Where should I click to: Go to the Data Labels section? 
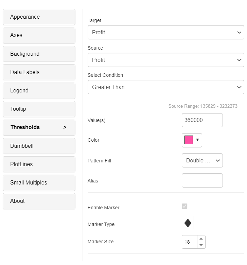point(39,72)
